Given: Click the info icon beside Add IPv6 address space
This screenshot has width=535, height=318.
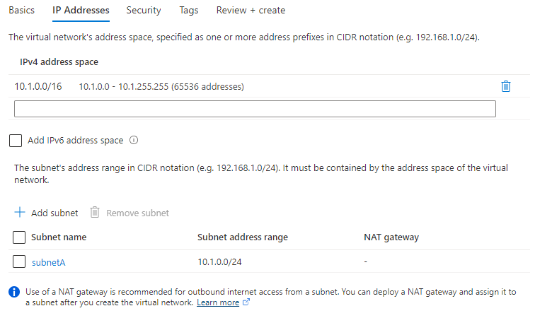Looking at the screenshot, I should pyautogui.click(x=134, y=140).
